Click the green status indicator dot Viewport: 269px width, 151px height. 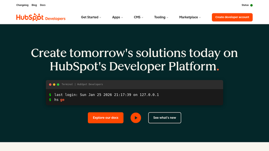[x=252, y=5]
